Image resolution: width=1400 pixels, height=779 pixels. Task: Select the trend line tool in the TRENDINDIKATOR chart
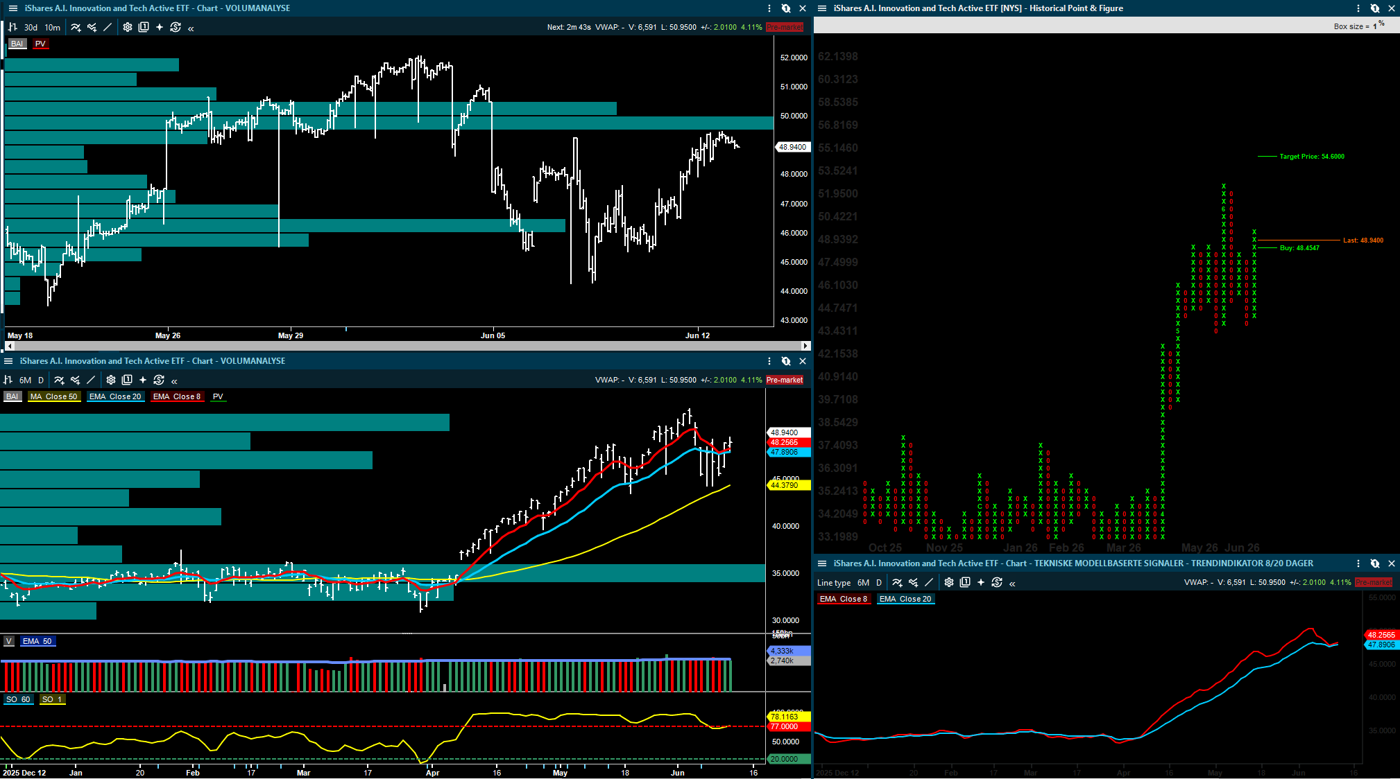pyautogui.click(x=929, y=582)
